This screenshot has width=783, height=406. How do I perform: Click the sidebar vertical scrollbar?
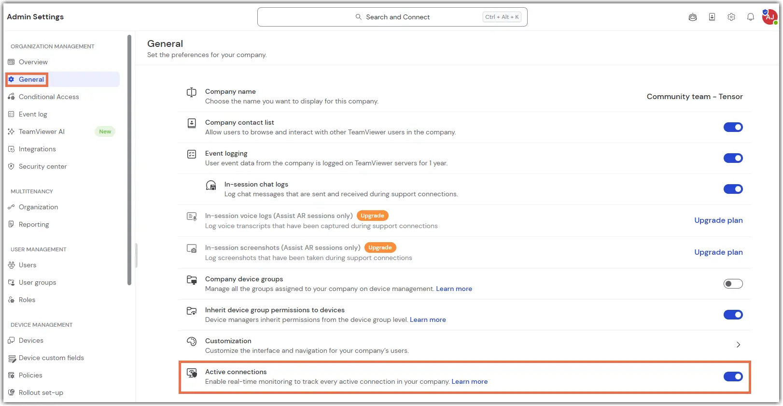(129, 159)
